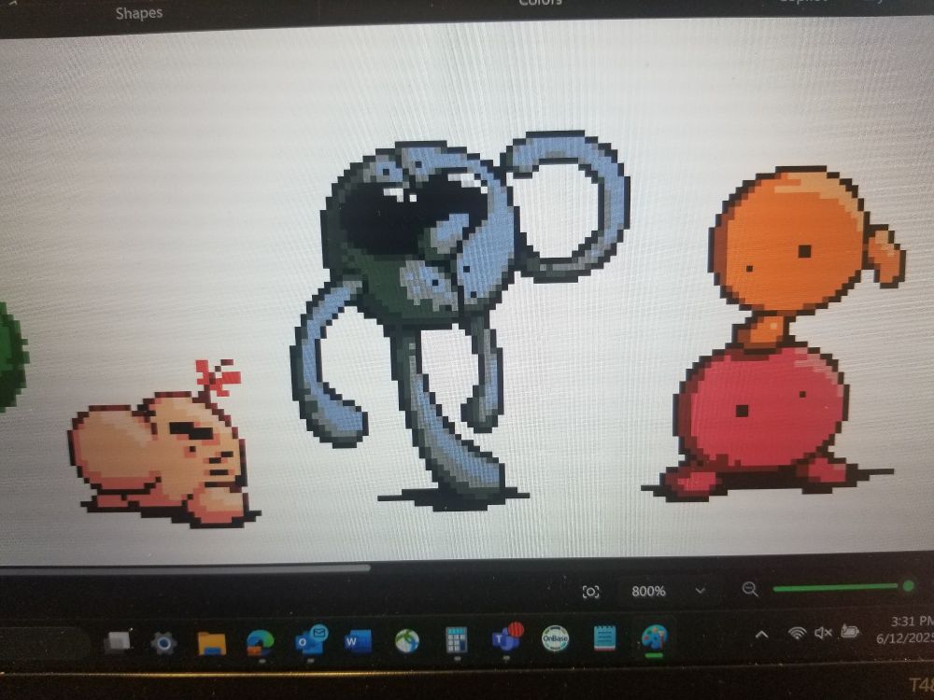Click the battery tray icon

click(x=850, y=631)
